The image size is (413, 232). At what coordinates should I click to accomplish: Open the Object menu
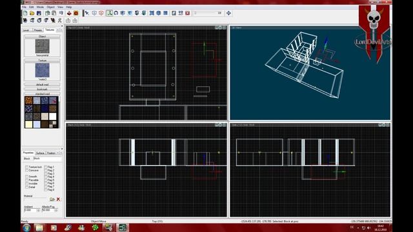pos(50,7)
